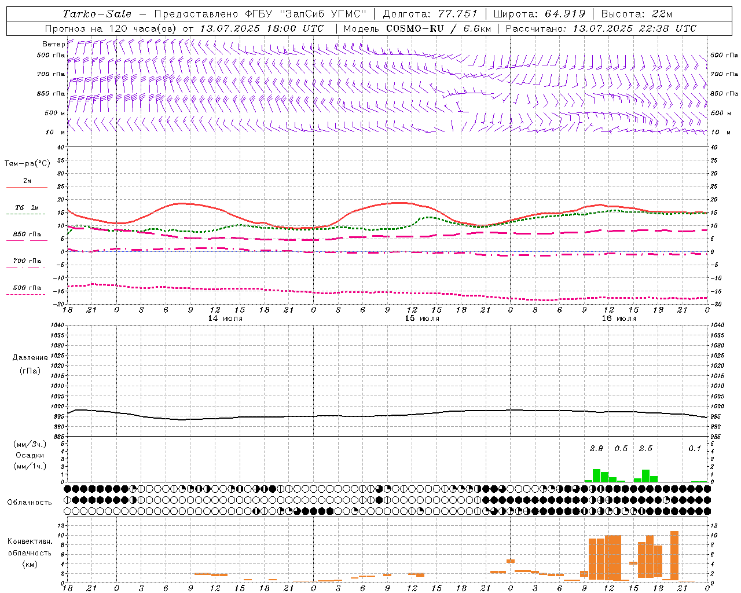Select the "Тем-ра(°C)" temperature panel label
The width and height of the screenshot is (741, 593).
tap(27, 164)
